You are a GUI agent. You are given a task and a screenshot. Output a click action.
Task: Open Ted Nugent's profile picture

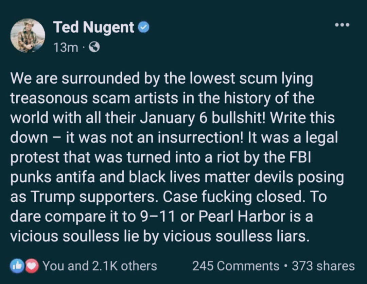pos(28,35)
